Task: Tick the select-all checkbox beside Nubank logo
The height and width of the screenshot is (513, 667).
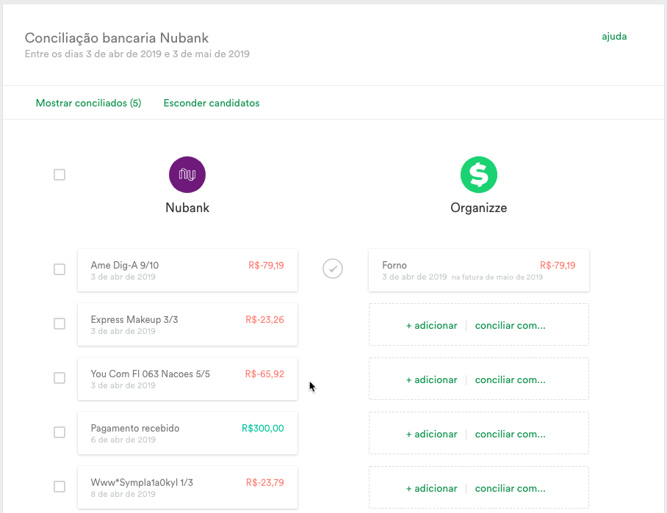Action: pyautogui.click(x=60, y=175)
